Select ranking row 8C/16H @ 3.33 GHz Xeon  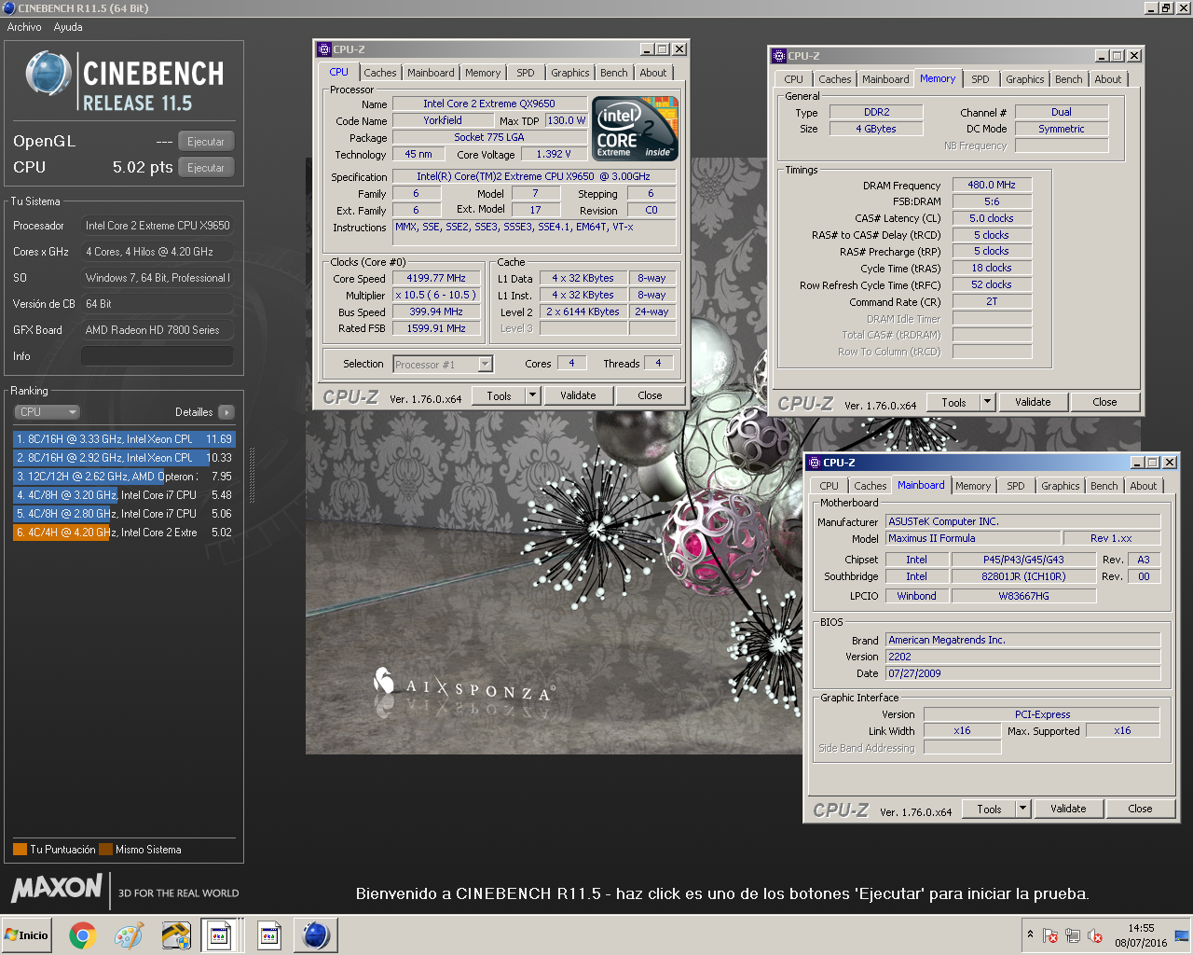click(x=124, y=439)
